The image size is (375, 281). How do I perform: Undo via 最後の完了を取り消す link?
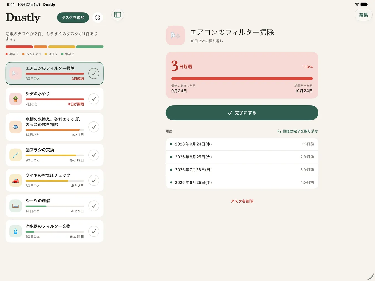coord(298,131)
